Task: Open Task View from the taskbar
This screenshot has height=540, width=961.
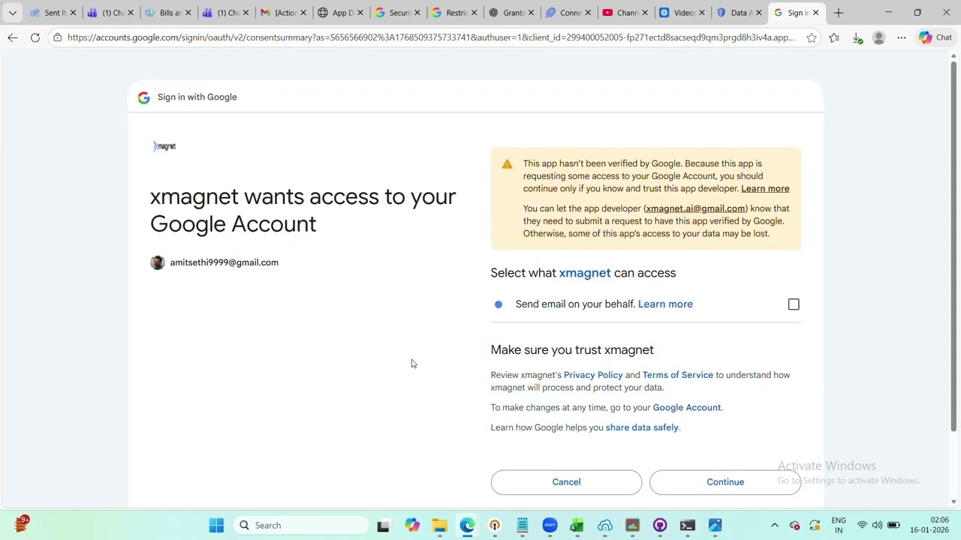Action: 384,525
